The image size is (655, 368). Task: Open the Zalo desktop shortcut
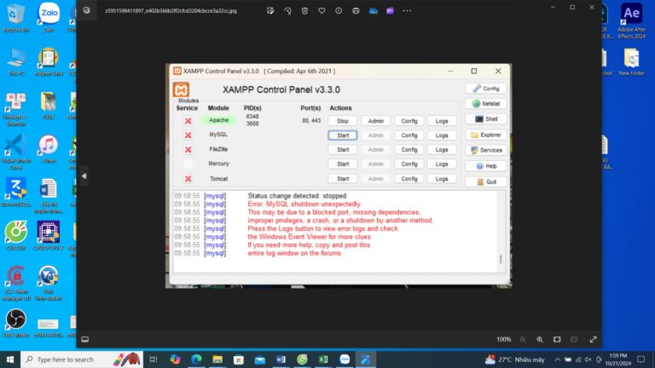(49, 18)
